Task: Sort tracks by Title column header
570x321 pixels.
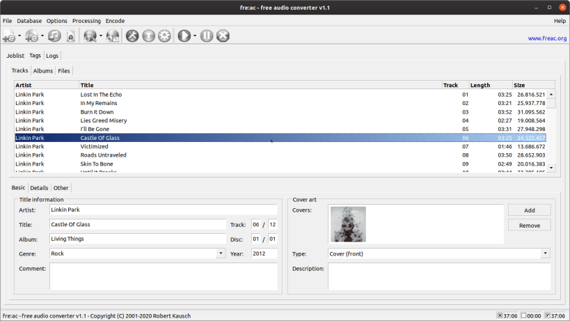Action: point(260,85)
